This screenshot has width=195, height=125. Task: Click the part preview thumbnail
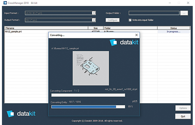tap(91, 68)
